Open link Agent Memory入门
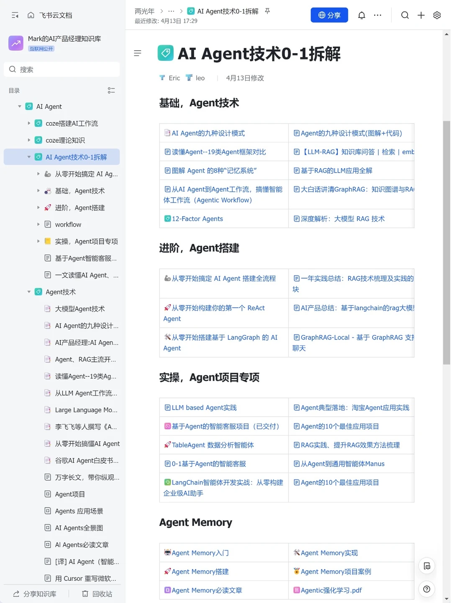The height and width of the screenshot is (603, 452). click(x=196, y=553)
